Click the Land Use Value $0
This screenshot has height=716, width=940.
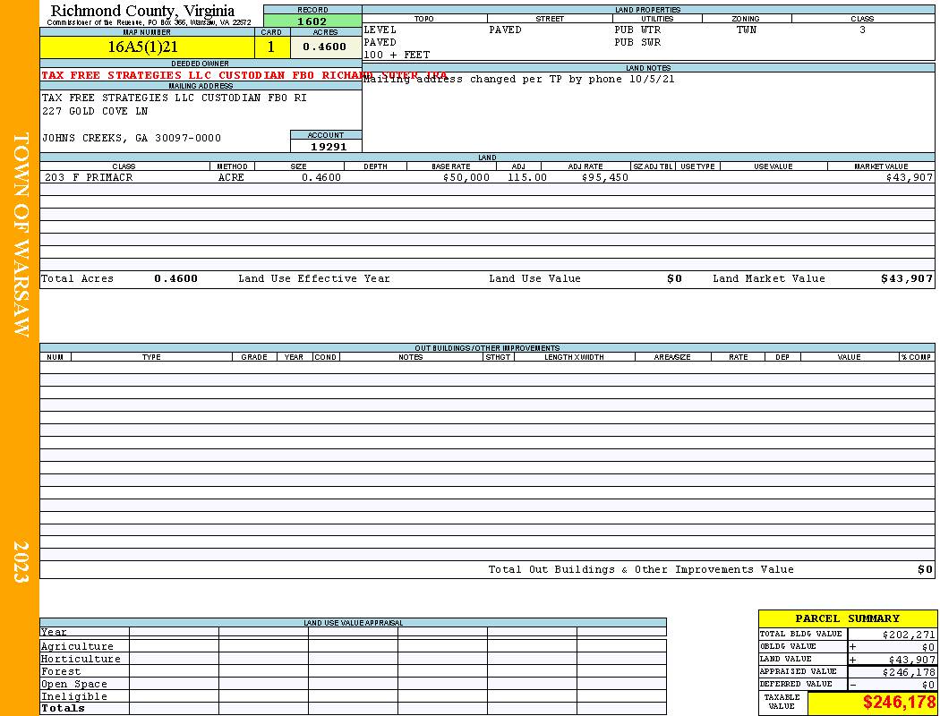click(x=674, y=278)
